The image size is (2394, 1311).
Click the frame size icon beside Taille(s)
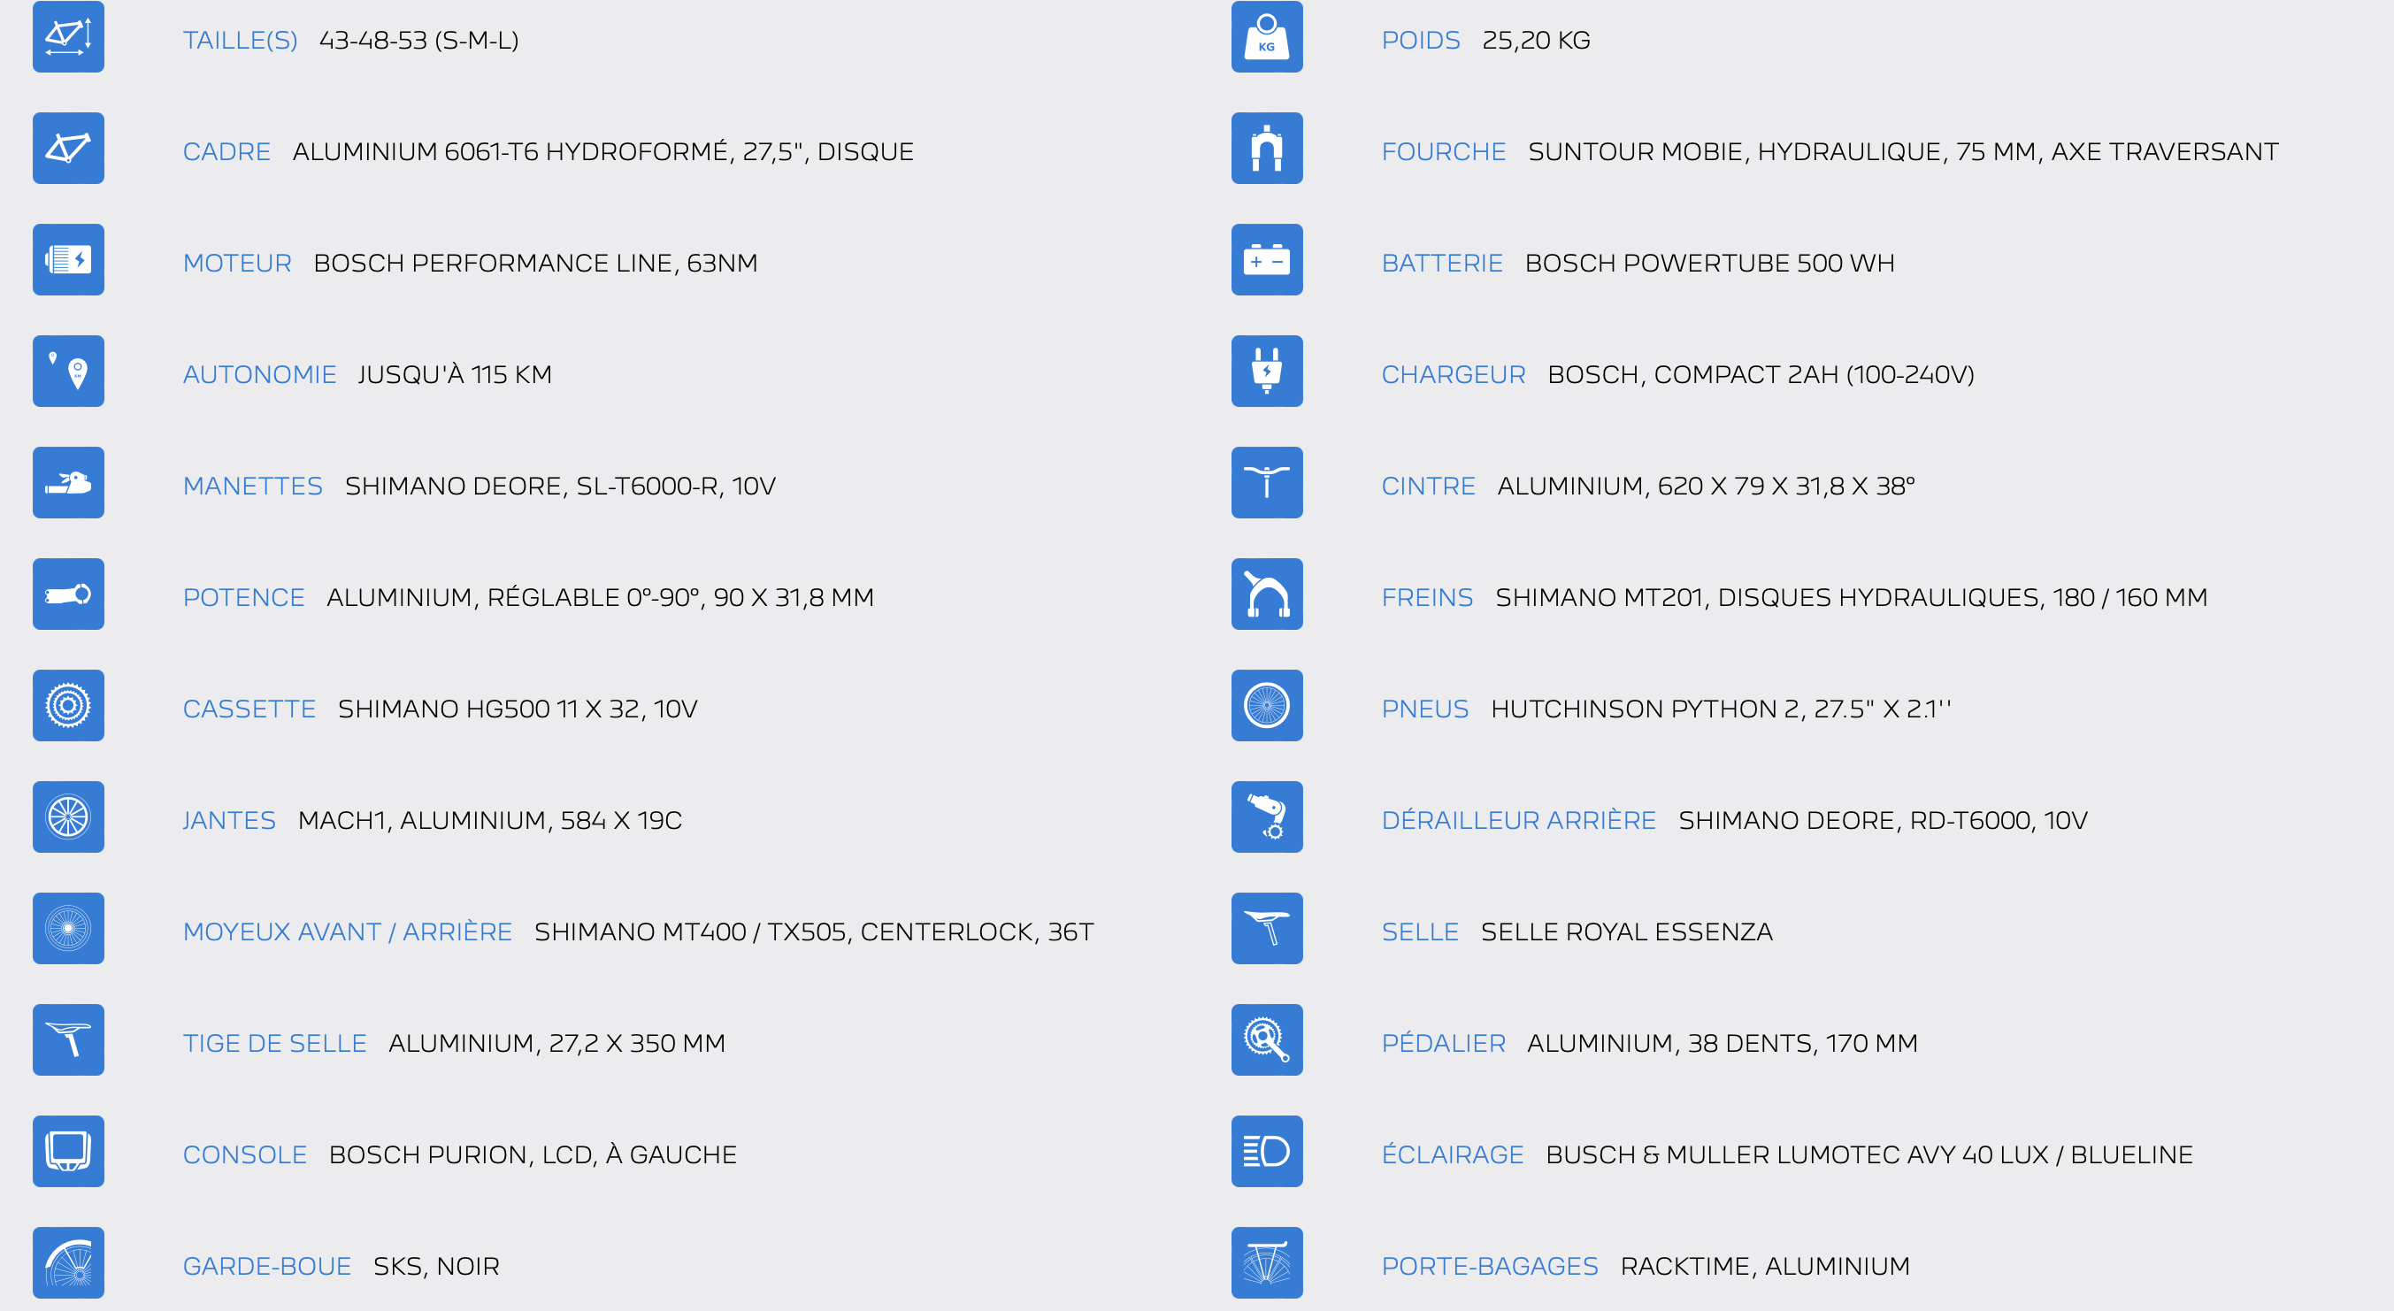(68, 37)
